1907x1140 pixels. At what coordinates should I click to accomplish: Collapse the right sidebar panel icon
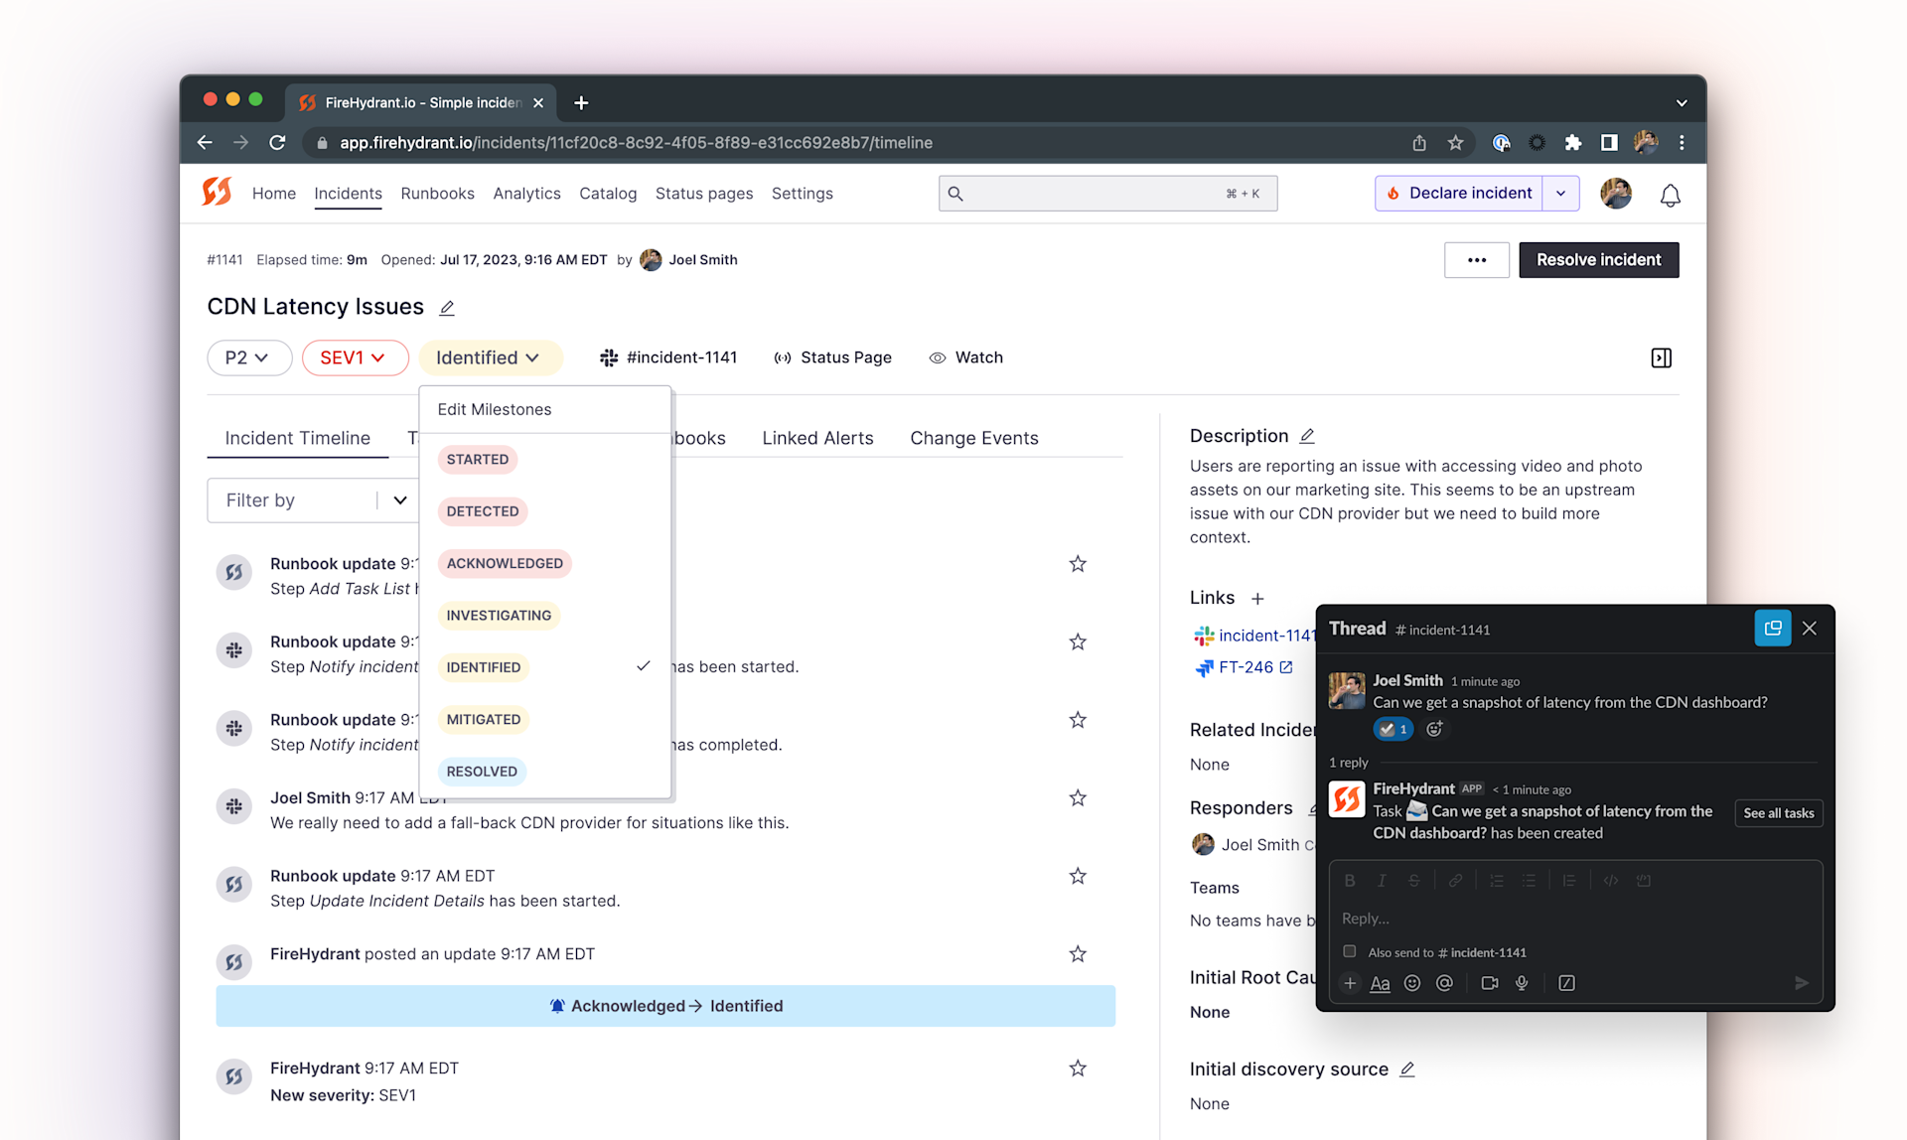click(x=1661, y=357)
